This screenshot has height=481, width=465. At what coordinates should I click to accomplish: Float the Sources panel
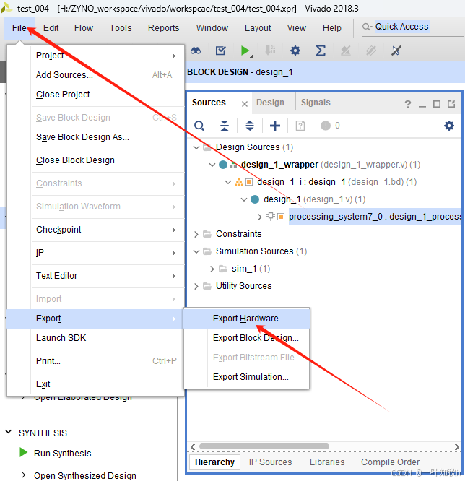[x=451, y=104]
